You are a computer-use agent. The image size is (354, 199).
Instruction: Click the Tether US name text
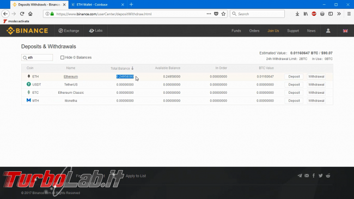click(71, 85)
